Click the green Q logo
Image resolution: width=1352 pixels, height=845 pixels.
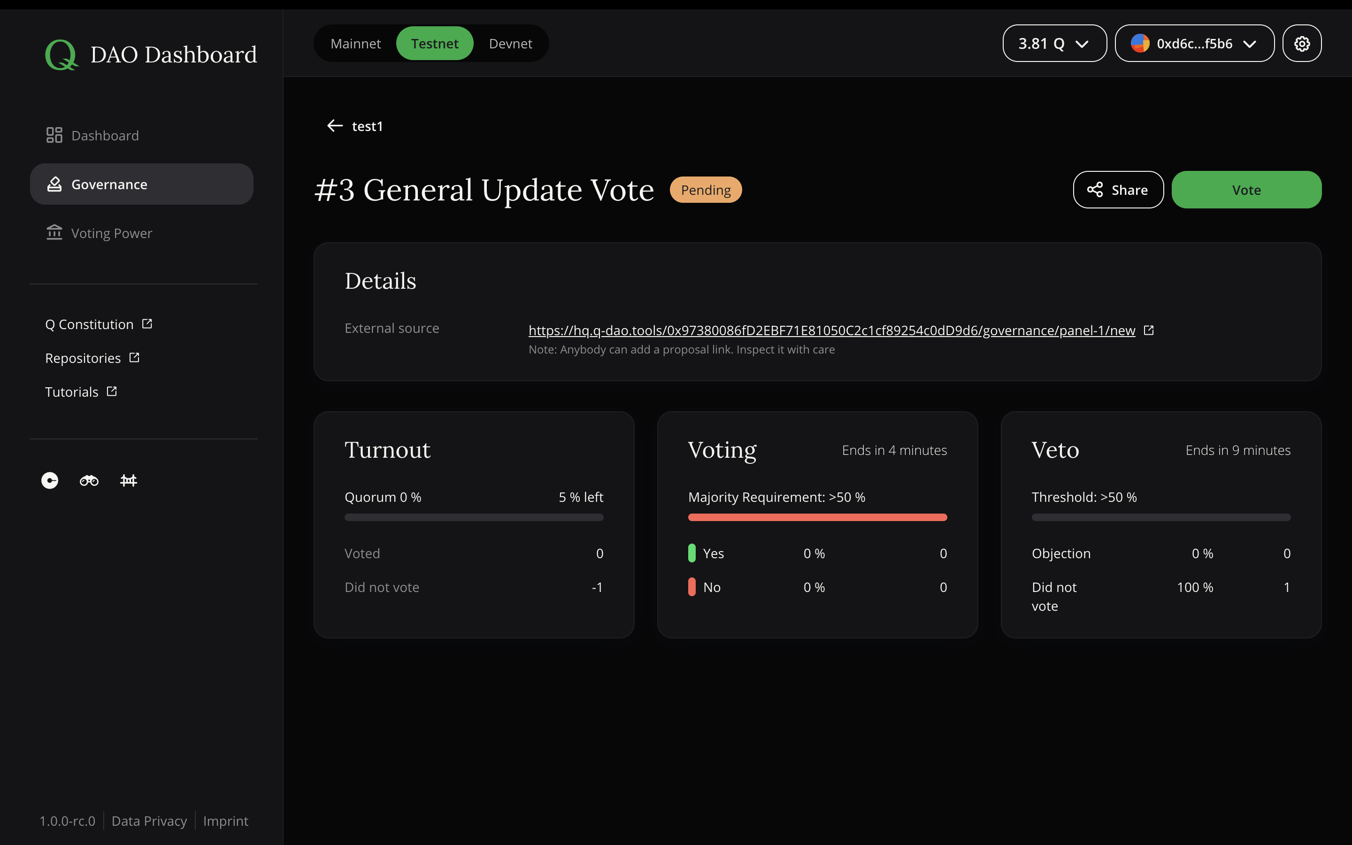(x=61, y=55)
